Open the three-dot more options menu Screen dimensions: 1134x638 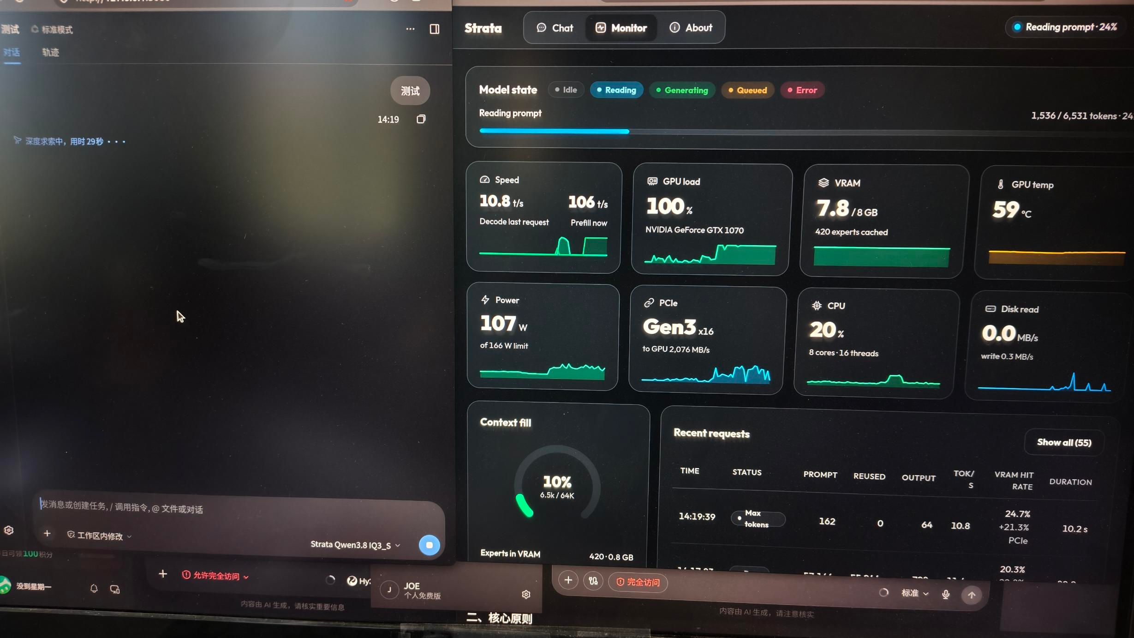[x=410, y=29]
